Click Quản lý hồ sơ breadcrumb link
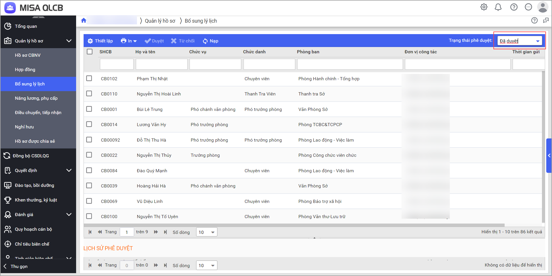This screenshot has height=276, width=552. coord(160,21)
